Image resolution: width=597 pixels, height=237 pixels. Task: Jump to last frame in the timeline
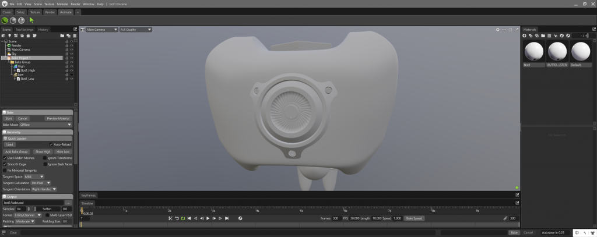(227, 218)
